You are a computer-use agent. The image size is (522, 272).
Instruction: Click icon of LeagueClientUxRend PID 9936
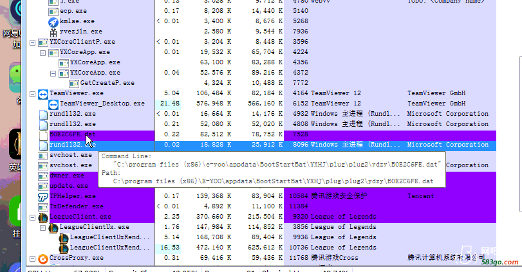coord(64,239)
